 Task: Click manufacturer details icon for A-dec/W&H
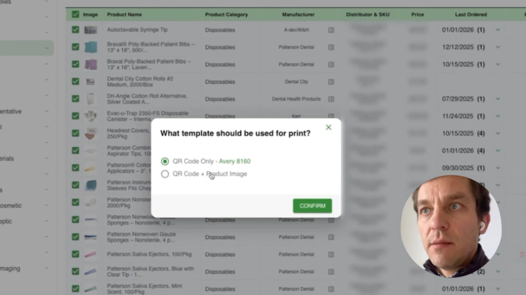click(x=331, y=30)
